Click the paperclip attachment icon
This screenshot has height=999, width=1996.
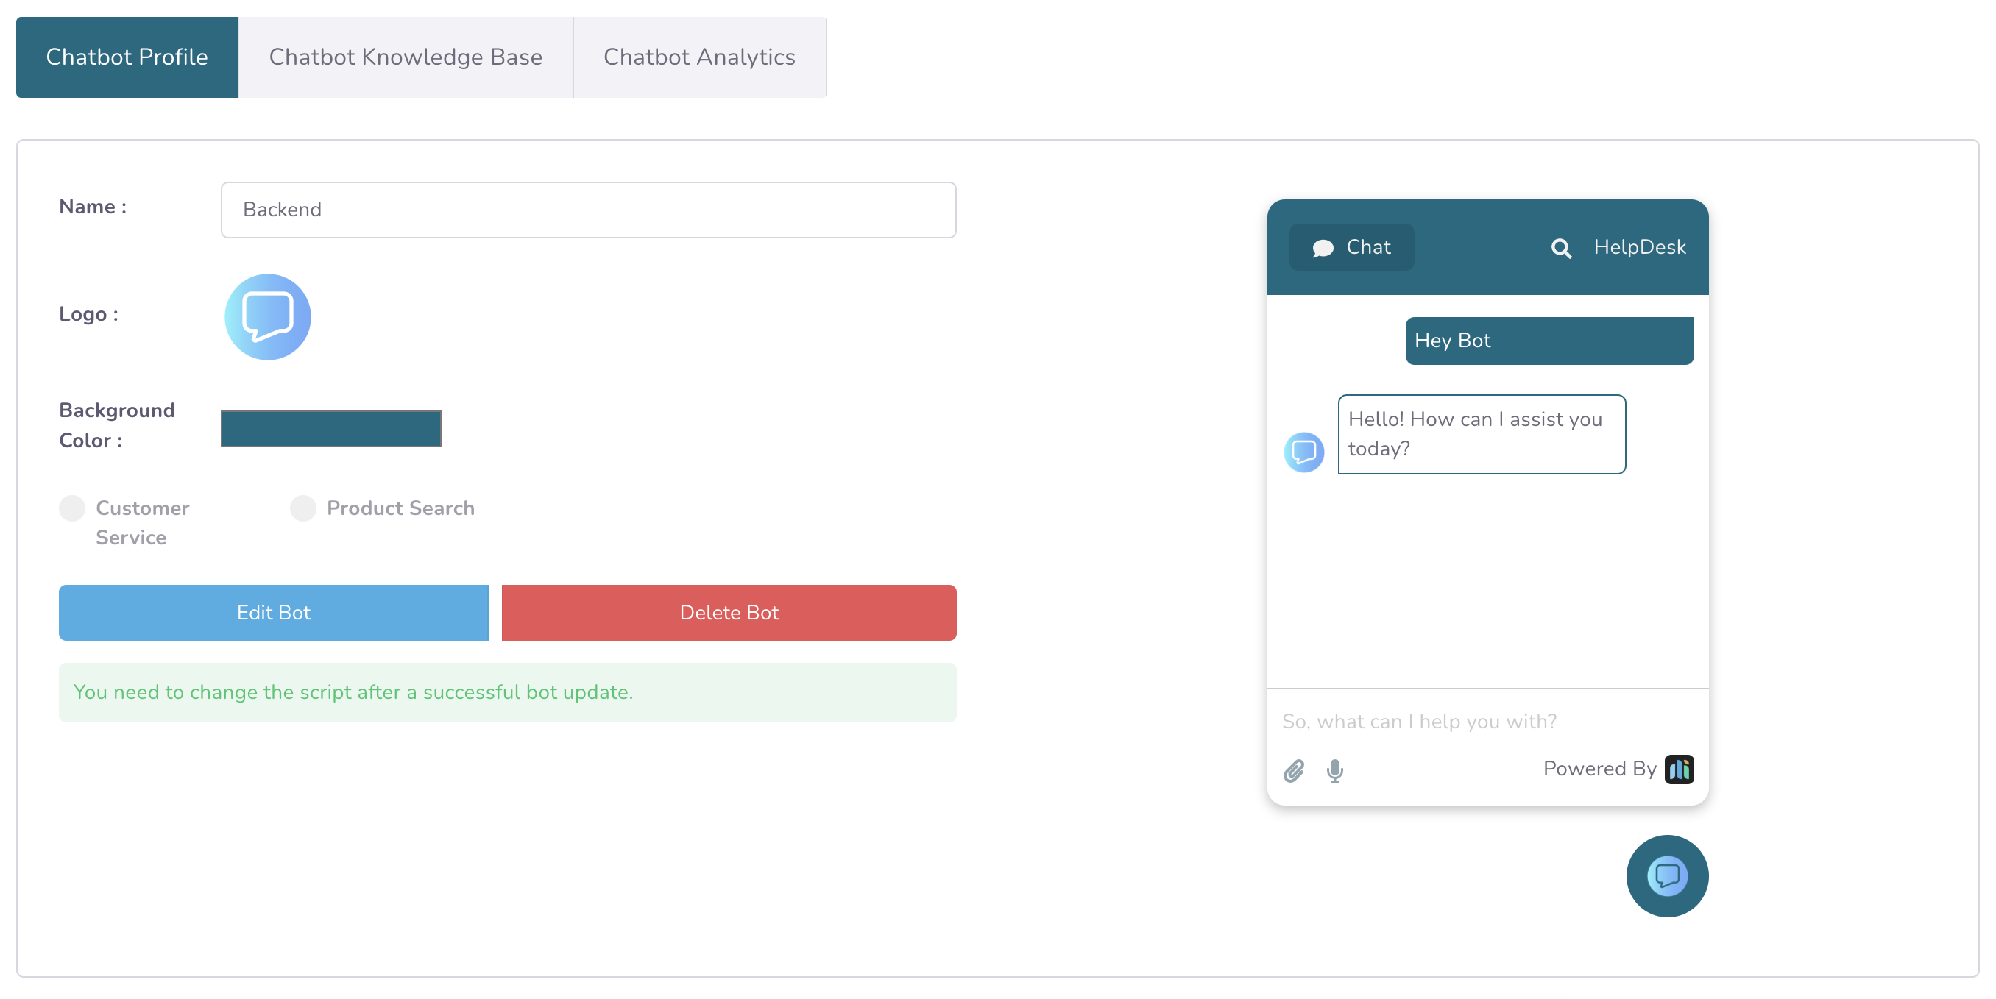pos(1293,770)
